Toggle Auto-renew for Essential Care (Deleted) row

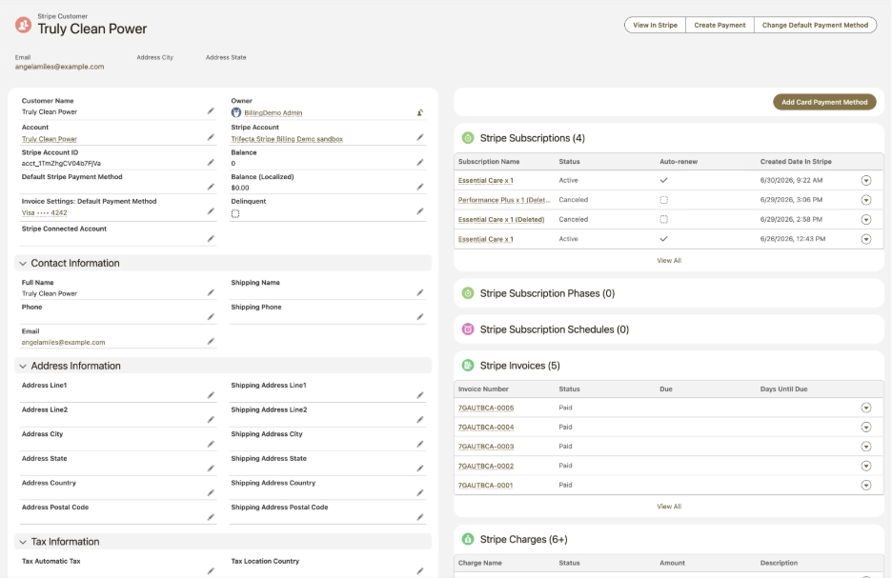point(664,219)
